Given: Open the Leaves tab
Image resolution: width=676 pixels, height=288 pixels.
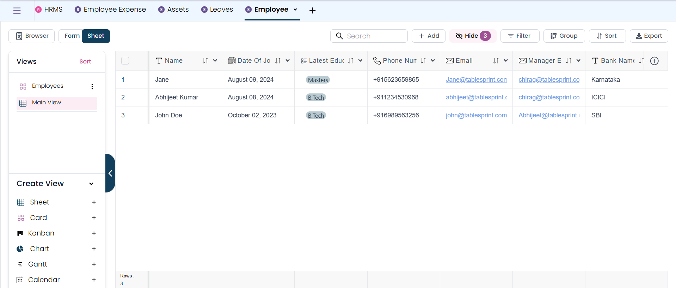Looking at the screenshot, I should tap(217, 10).
